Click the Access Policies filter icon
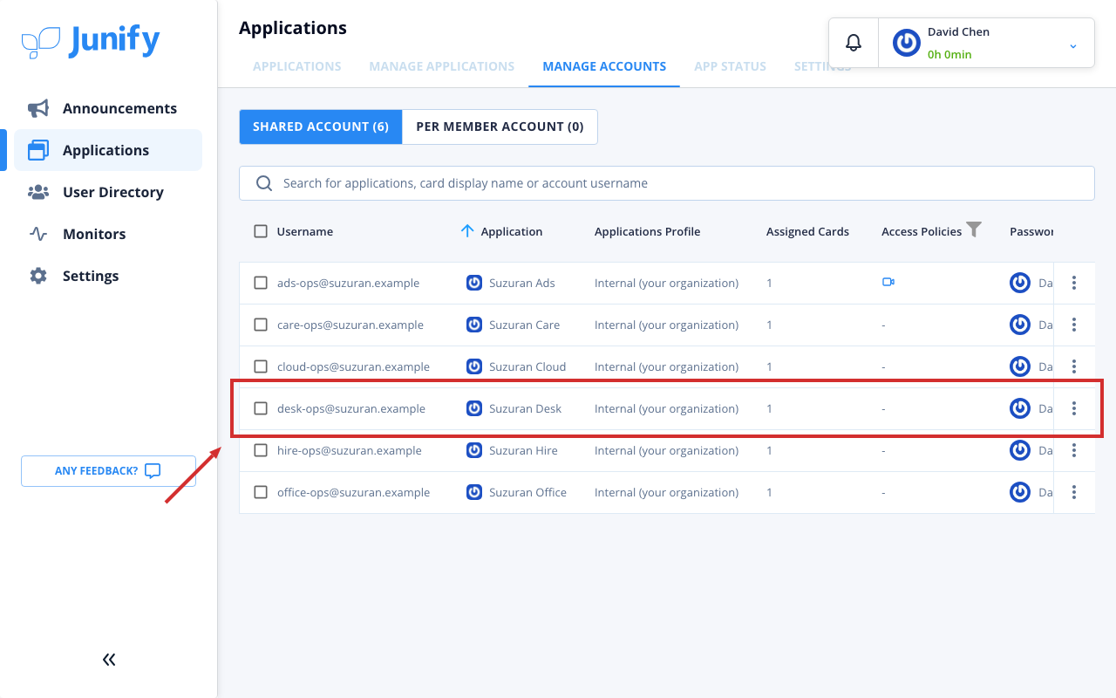The width and height of the screenshot is (1116, 698). click(x=974, y=229)
